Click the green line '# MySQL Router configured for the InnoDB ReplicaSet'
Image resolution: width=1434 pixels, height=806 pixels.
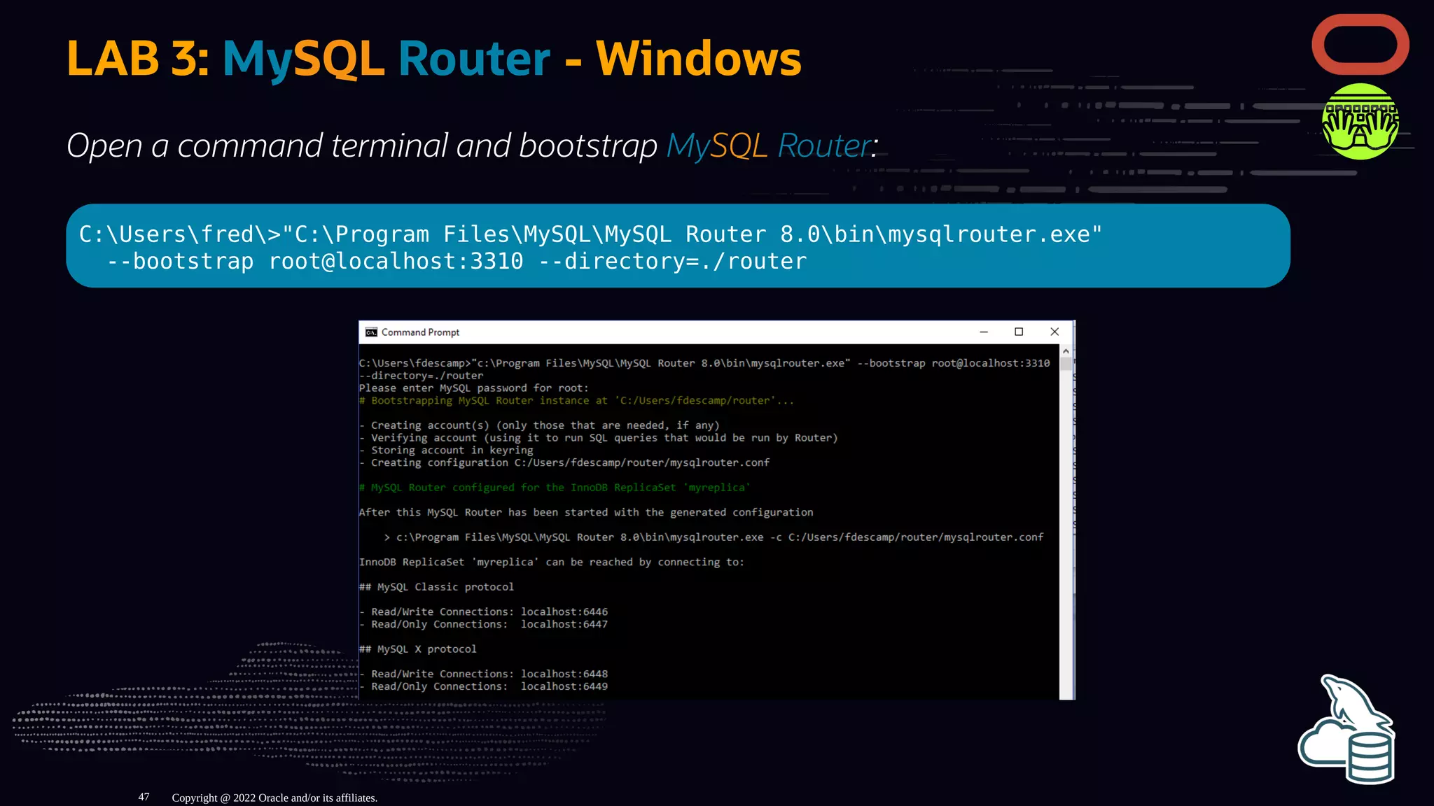[x=555, y=488]
